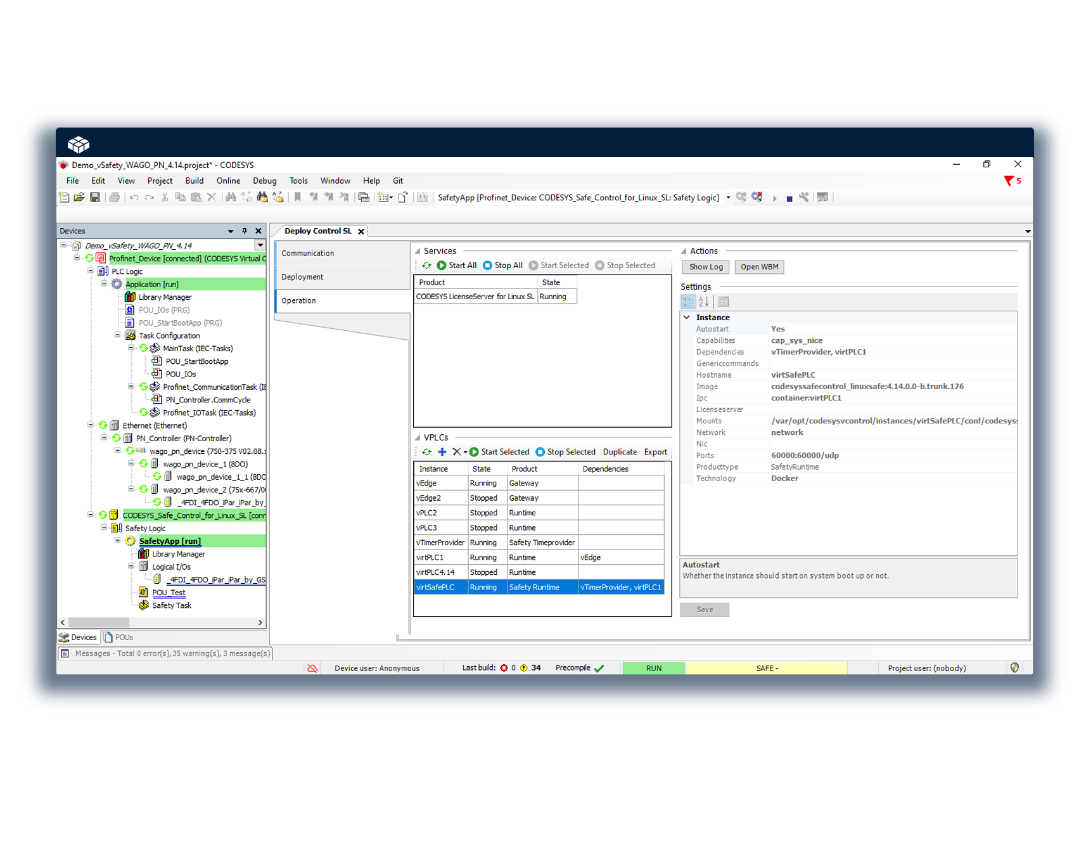Collapse the Instance settings category
The width and height of the screenshot is (1086, 843).
coord(687,318)
